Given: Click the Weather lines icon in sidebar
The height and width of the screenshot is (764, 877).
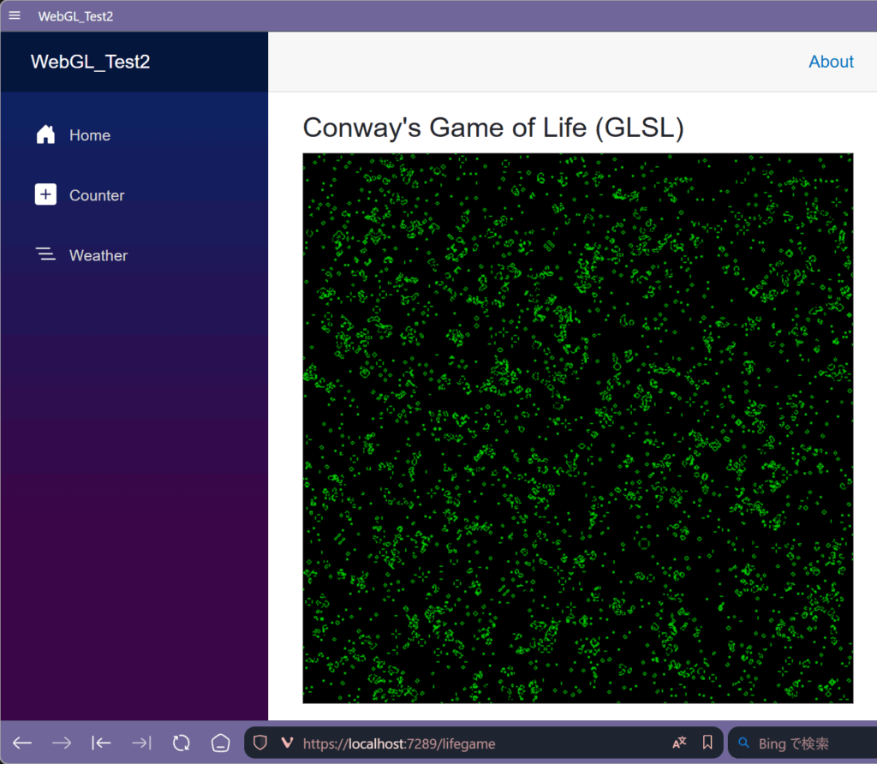Looking at the screenshot, I should pos(45,254).
